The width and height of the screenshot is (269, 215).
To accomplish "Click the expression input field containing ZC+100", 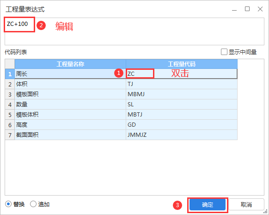I will (134, 31).
